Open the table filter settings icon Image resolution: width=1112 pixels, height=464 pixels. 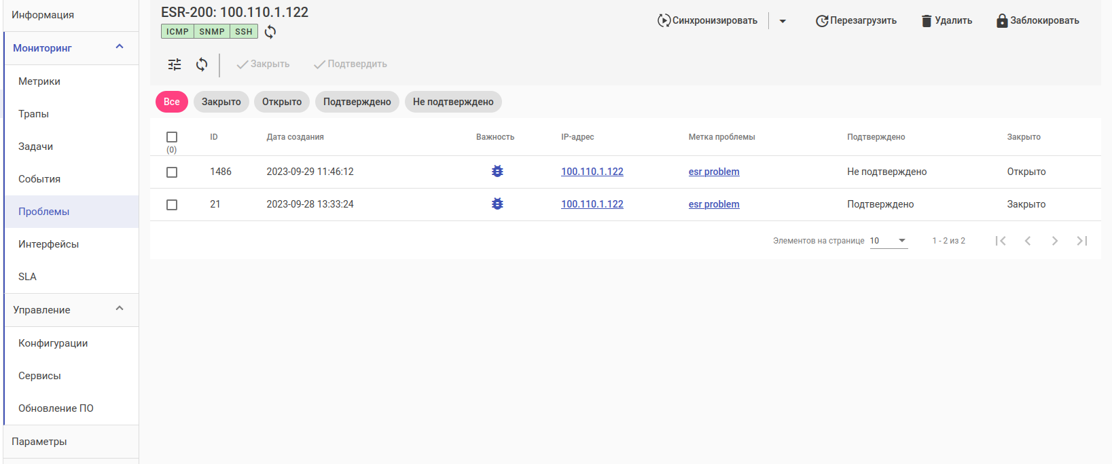point(175,64)
